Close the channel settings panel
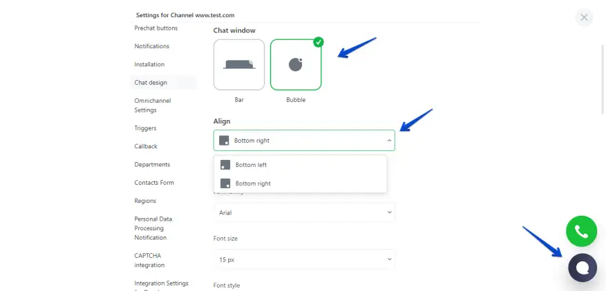The image size is (606, 291). click(x=584, y=17)
